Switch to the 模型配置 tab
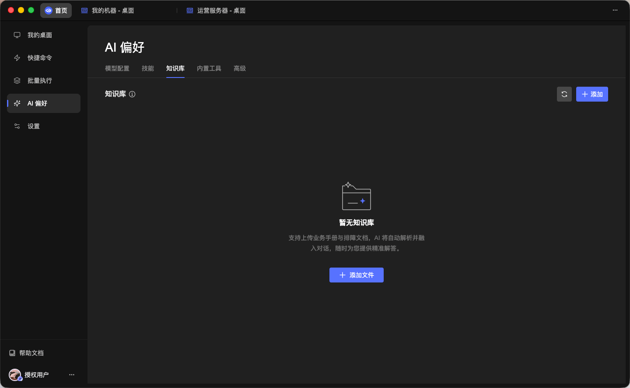Image resolution: width=630 pixels, height=388 pixels. pos(117,68)
